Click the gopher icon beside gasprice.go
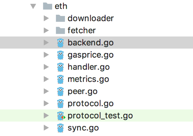The image size is (193, 136). point(61,55)
